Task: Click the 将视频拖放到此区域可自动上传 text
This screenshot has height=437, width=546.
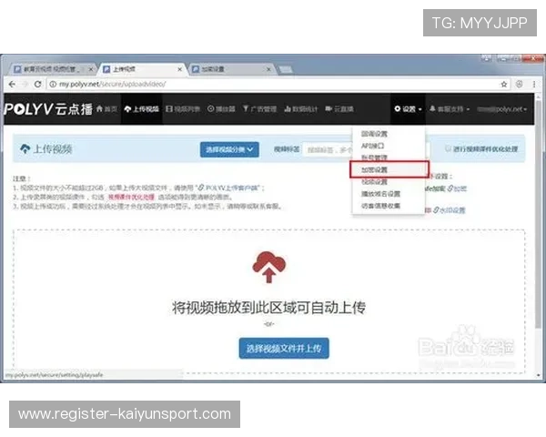Action: coord(268,308)
